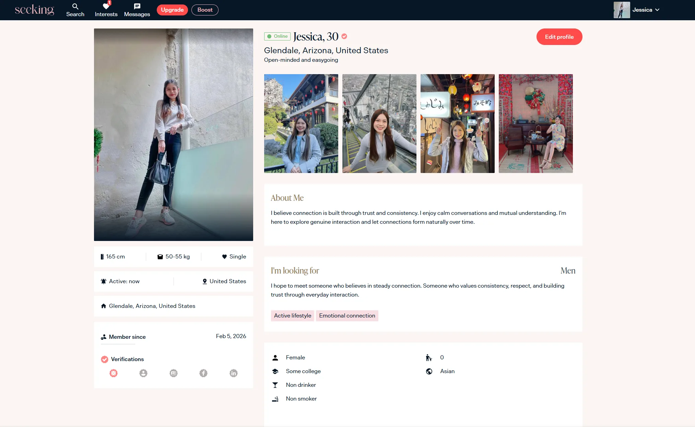
Task: Open the Messages chat icon
Action: [x=137, y=10]
